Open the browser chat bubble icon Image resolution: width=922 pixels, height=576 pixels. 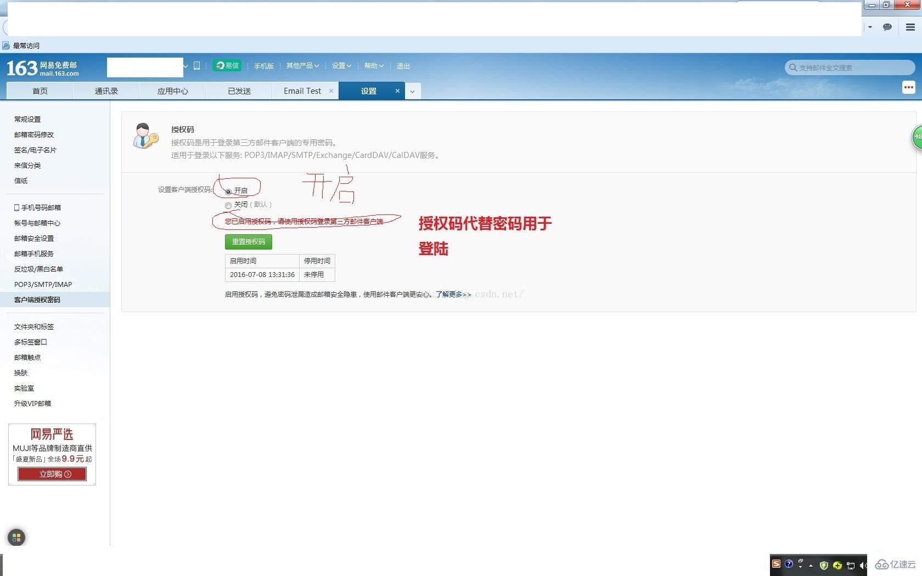(x=887, y=27)
